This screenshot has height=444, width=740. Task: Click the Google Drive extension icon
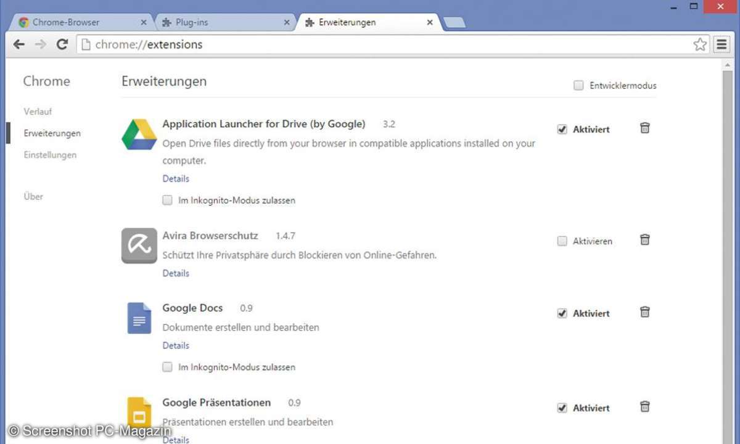139,134
